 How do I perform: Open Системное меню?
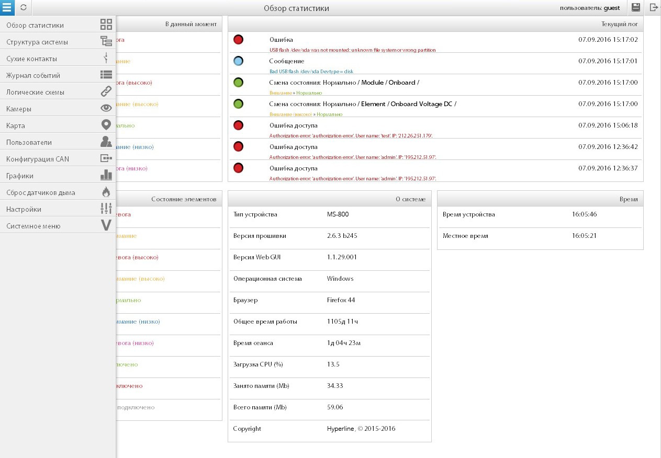(x=58, y=225)
